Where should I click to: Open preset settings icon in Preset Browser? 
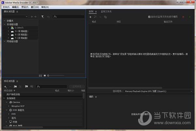(x=20, y=86)
